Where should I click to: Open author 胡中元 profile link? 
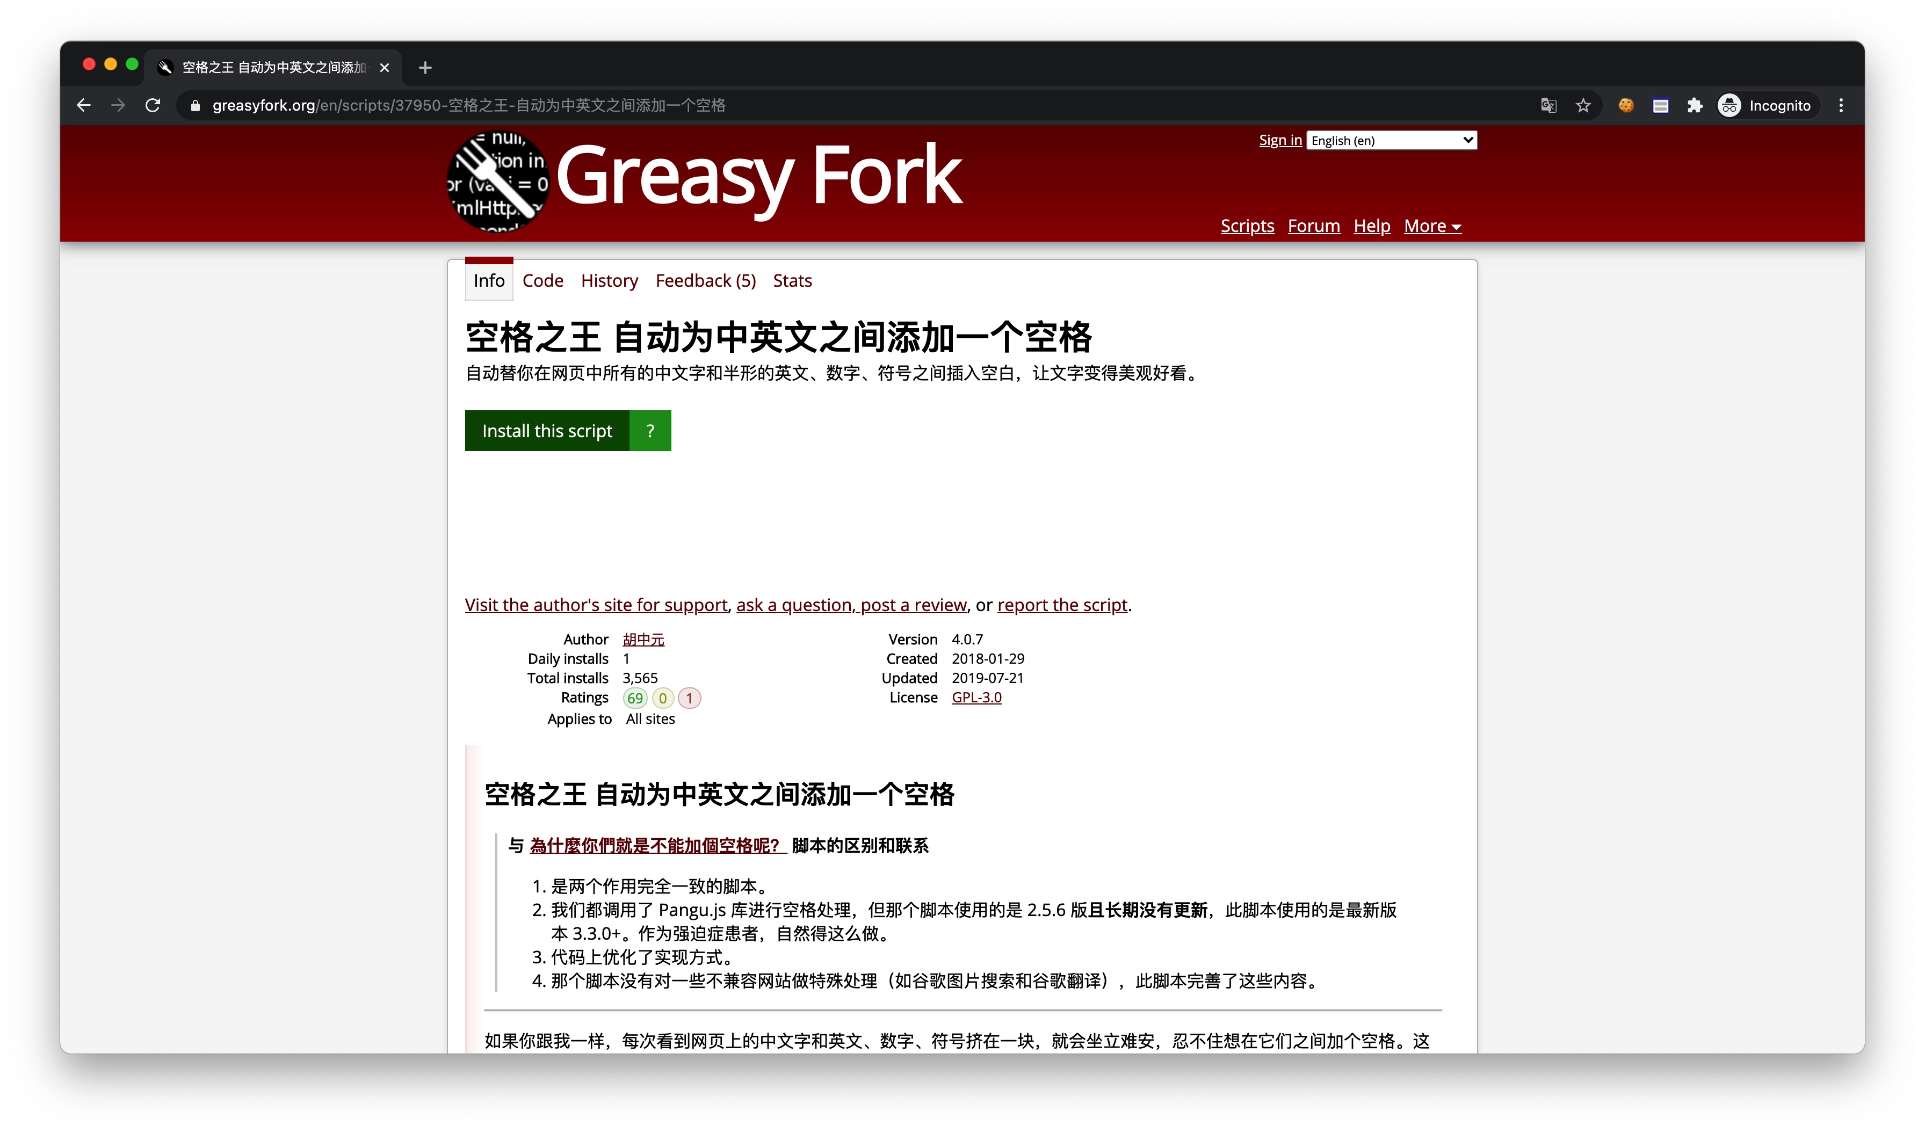point(643,640)
